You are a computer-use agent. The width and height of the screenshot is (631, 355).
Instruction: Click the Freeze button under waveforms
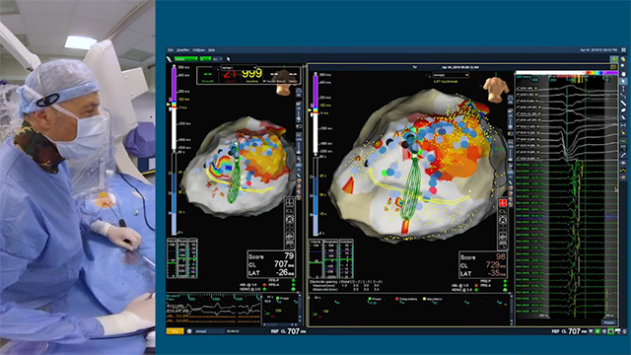tap(609, 322)
